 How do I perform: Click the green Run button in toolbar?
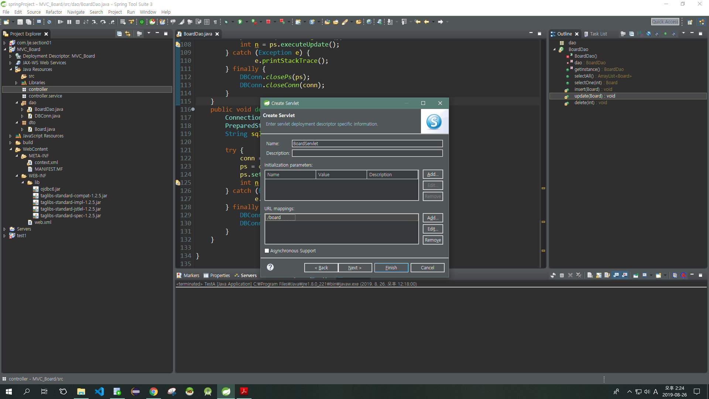click(x=240, y=22)
